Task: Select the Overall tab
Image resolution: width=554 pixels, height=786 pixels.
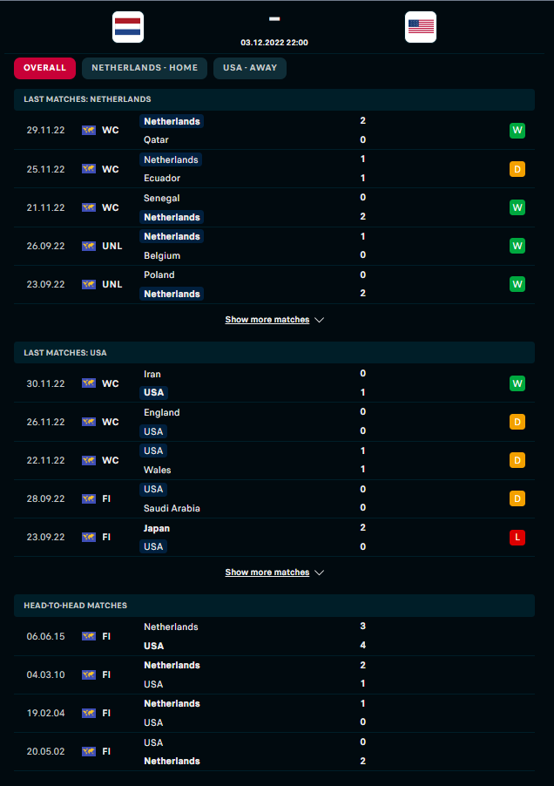Action: coord(44,68)
